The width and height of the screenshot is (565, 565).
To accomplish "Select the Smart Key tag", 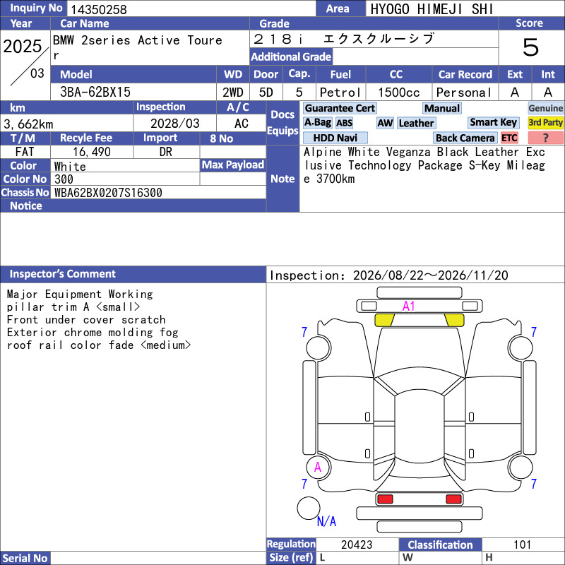I will click(x=493, y=122).
